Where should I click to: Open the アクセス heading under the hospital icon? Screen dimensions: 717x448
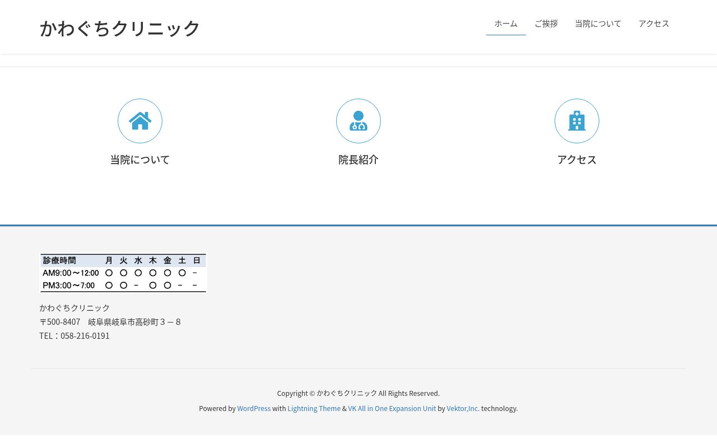[577, 160]
